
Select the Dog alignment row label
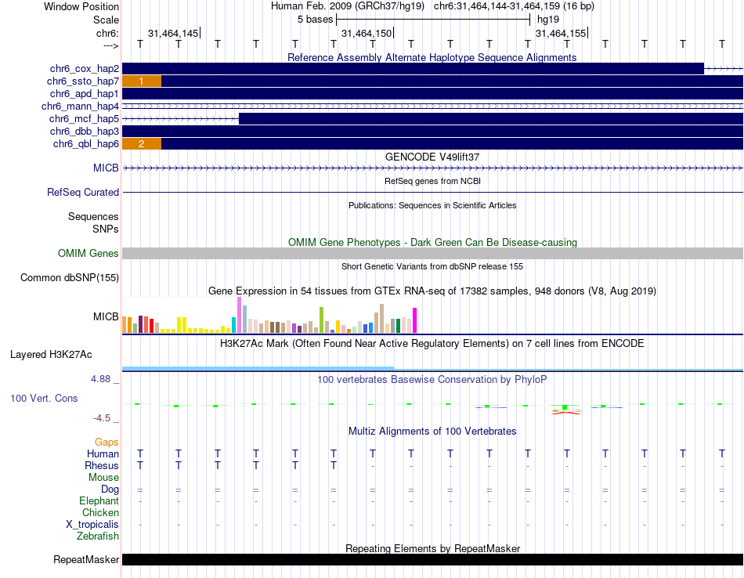pos(110,489)
